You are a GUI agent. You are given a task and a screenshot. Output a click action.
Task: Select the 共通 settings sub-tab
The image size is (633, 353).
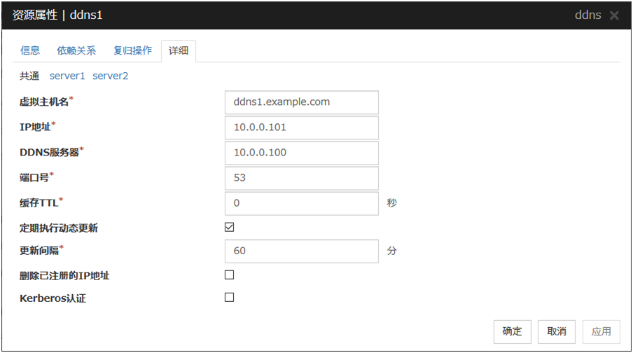30,76
